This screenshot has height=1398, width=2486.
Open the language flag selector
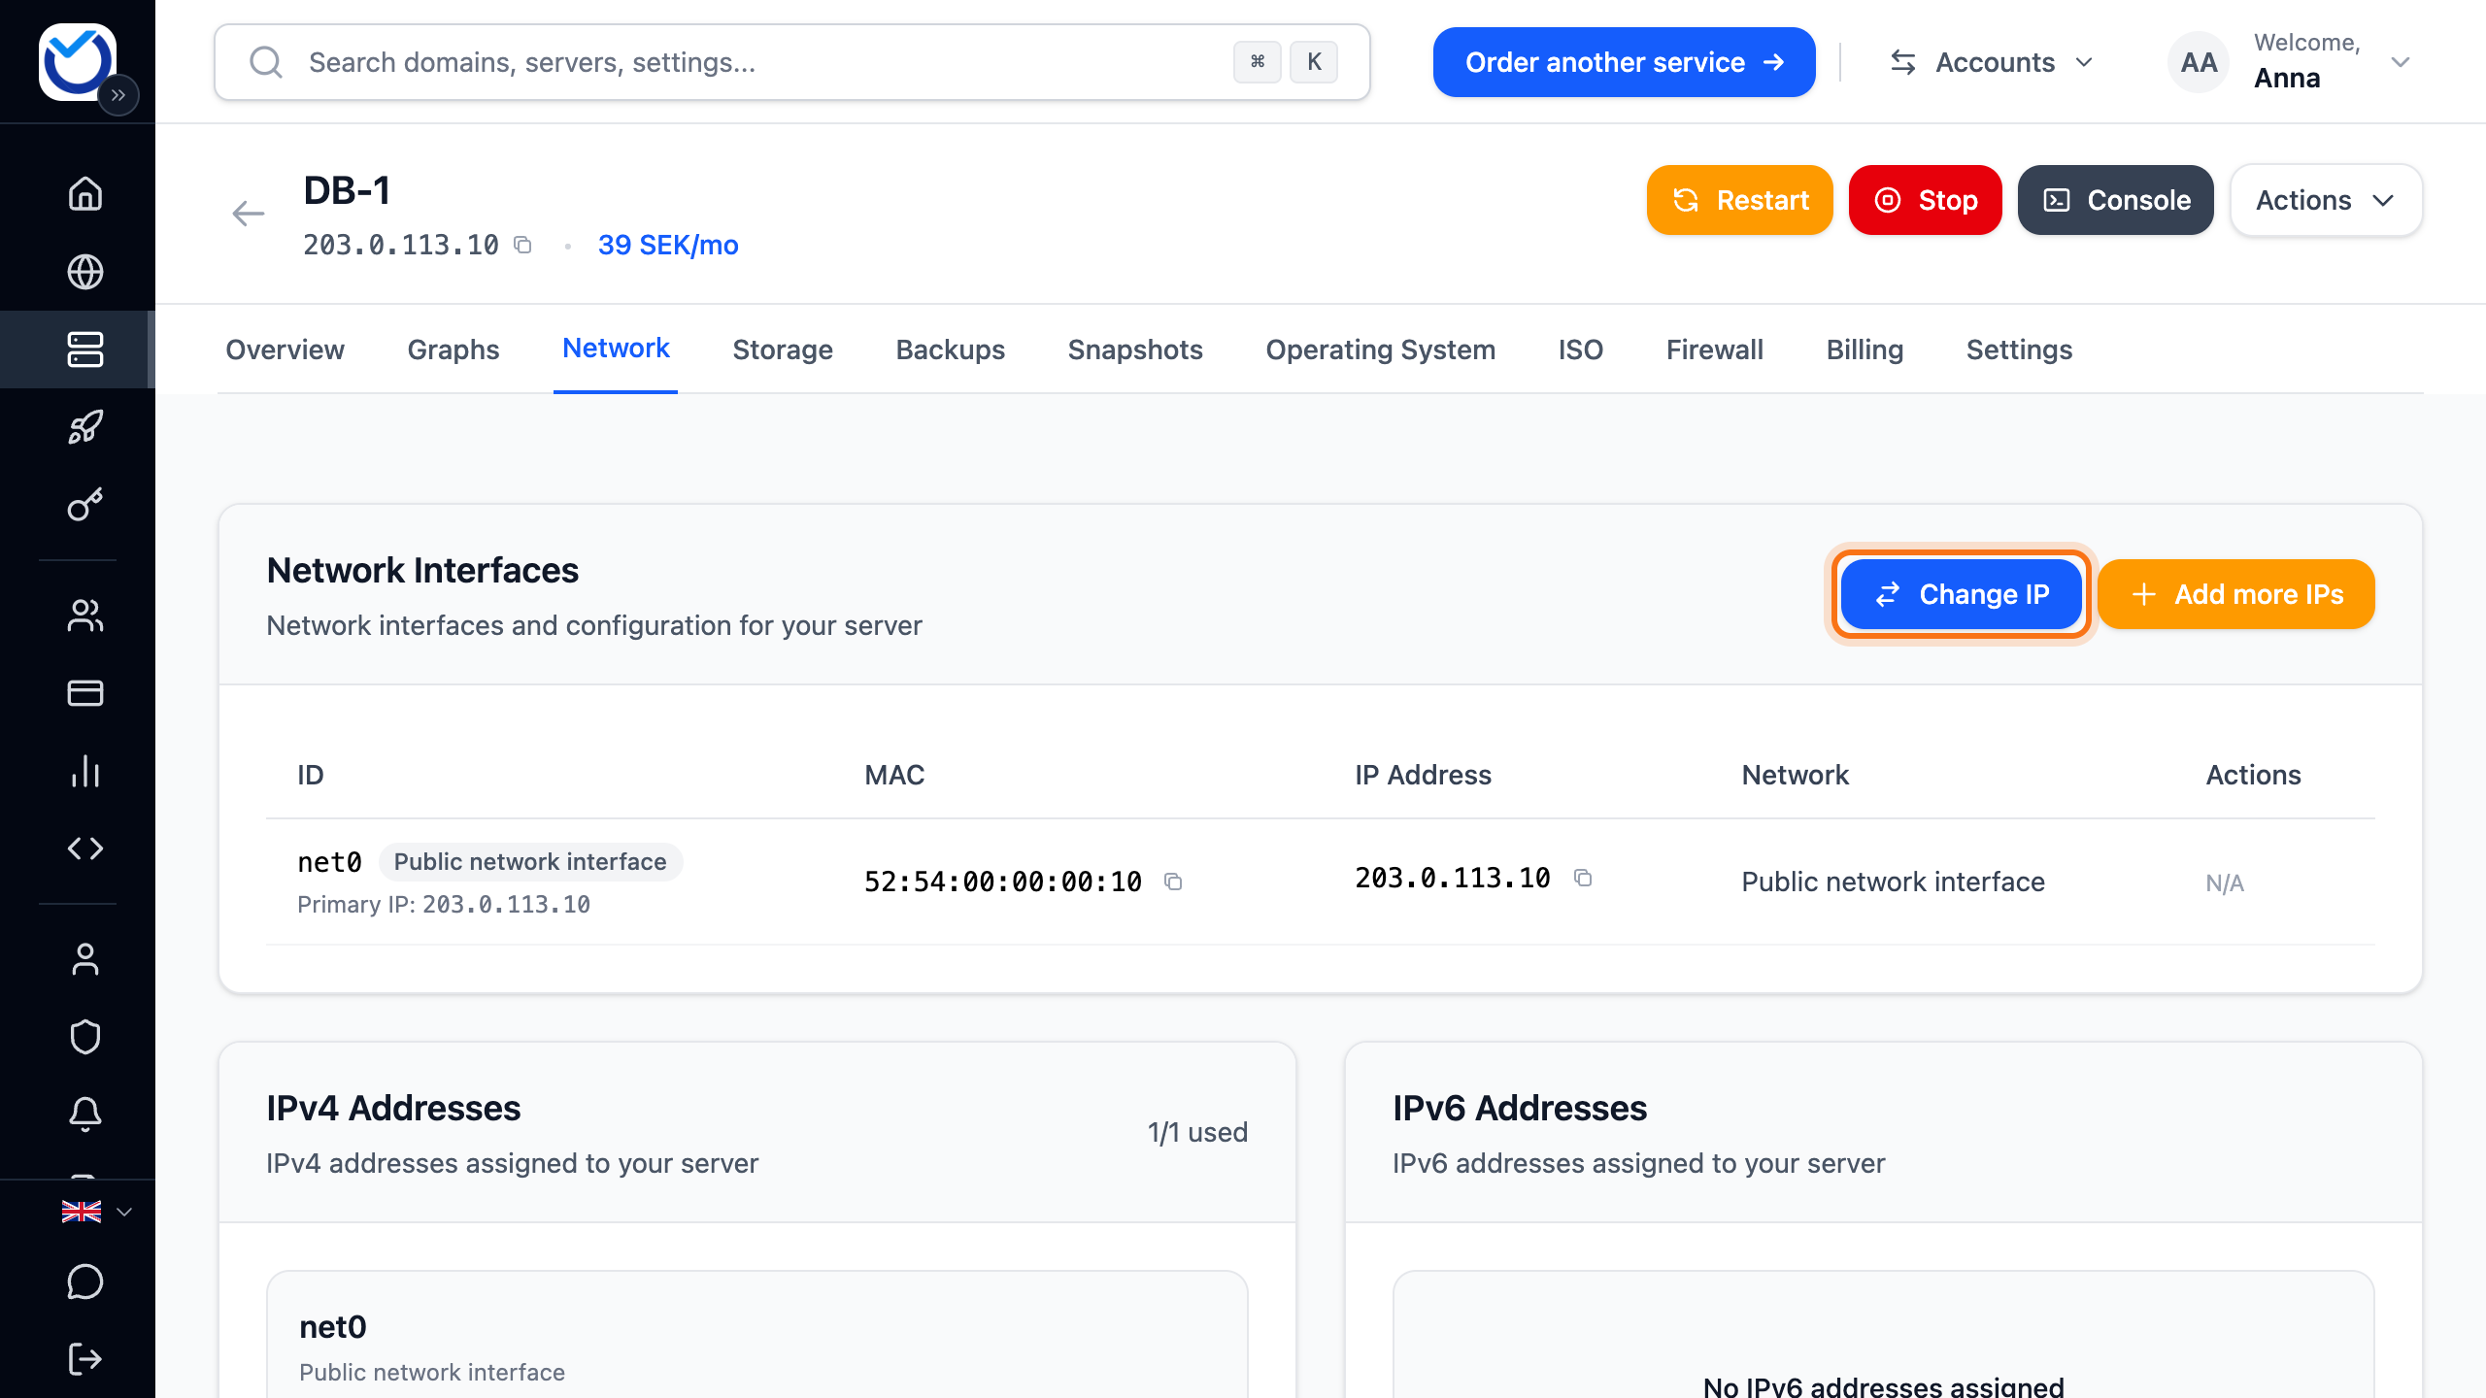click(95, 1212)
